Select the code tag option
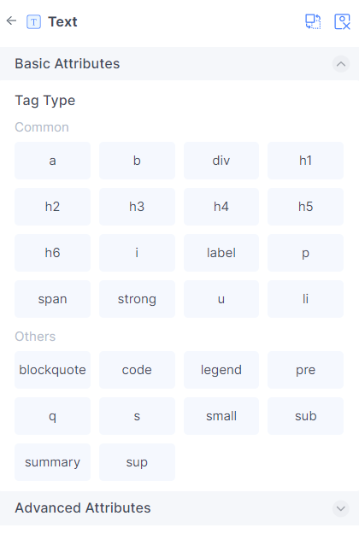 point(137,370)
